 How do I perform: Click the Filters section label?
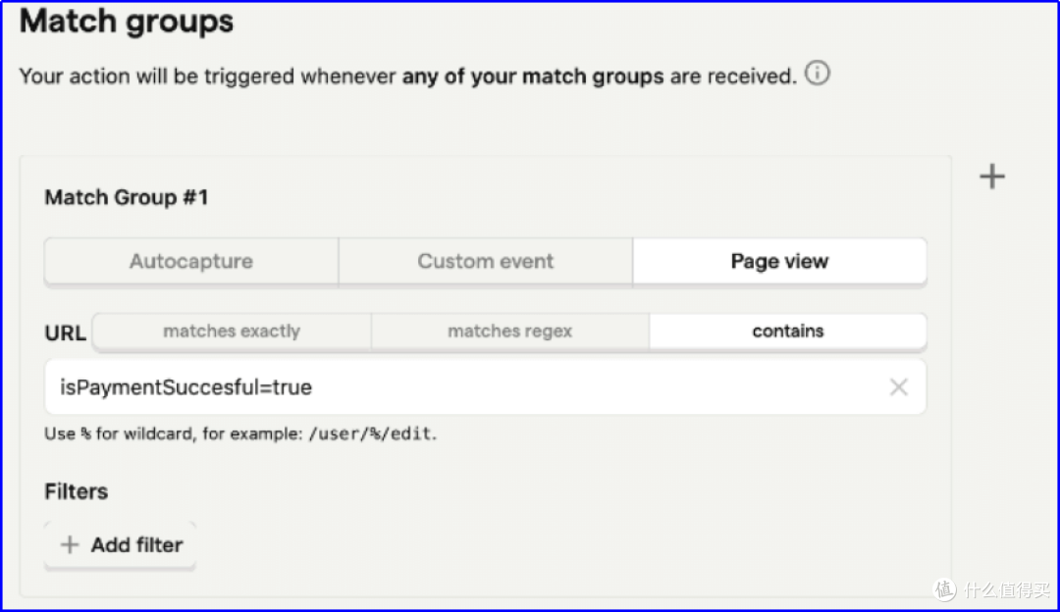click(x=77, y=491)
